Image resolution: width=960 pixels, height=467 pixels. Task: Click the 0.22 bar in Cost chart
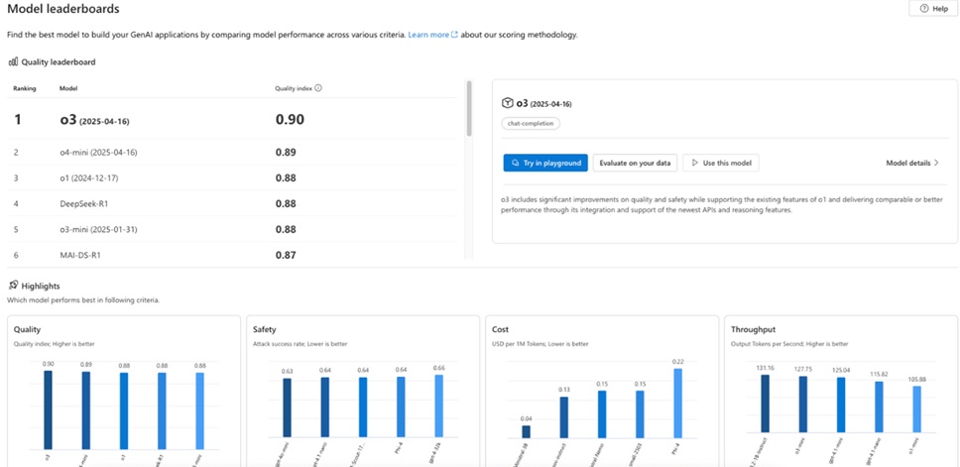[678, 404]
